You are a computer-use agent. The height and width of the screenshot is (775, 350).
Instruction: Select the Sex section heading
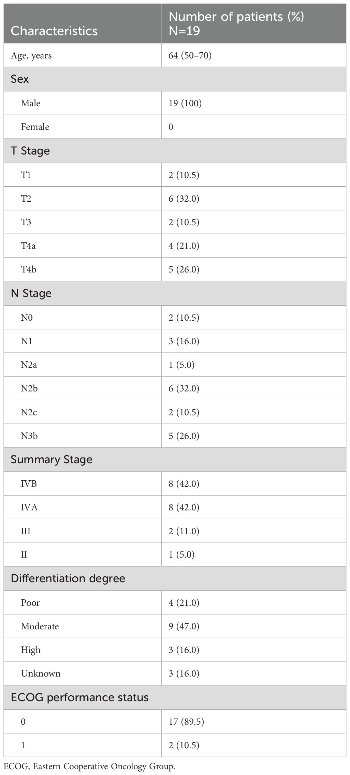(20, 79)
